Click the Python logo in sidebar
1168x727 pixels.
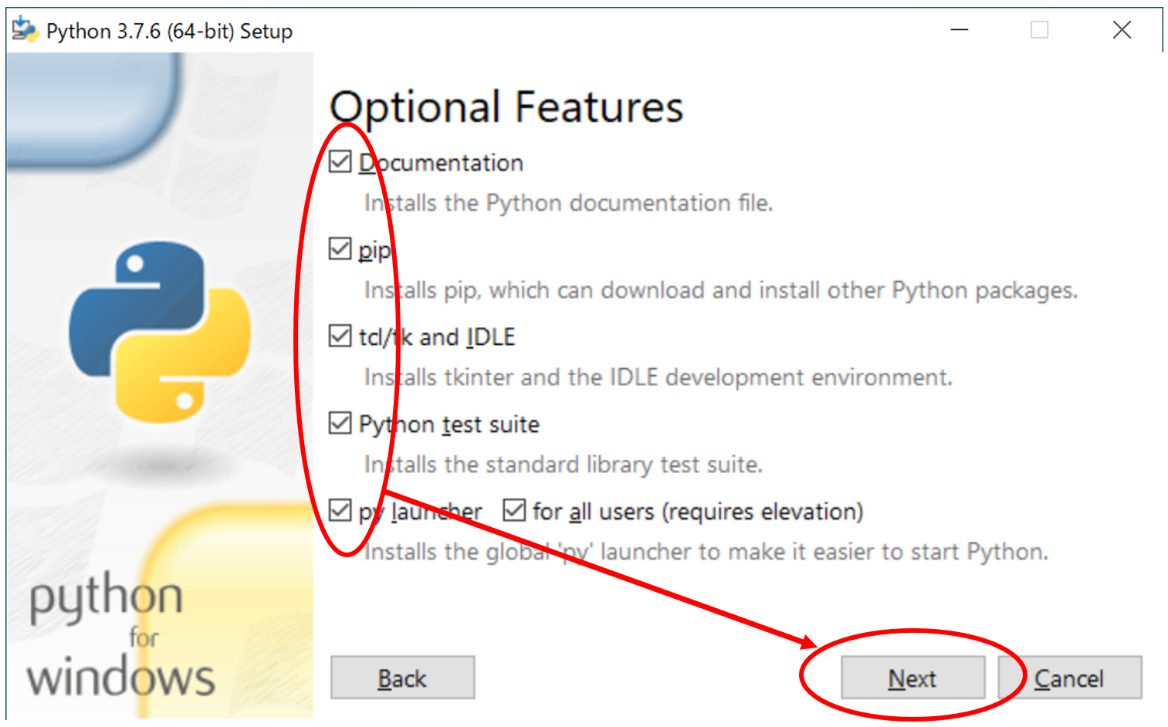click(x=161, y=332)
